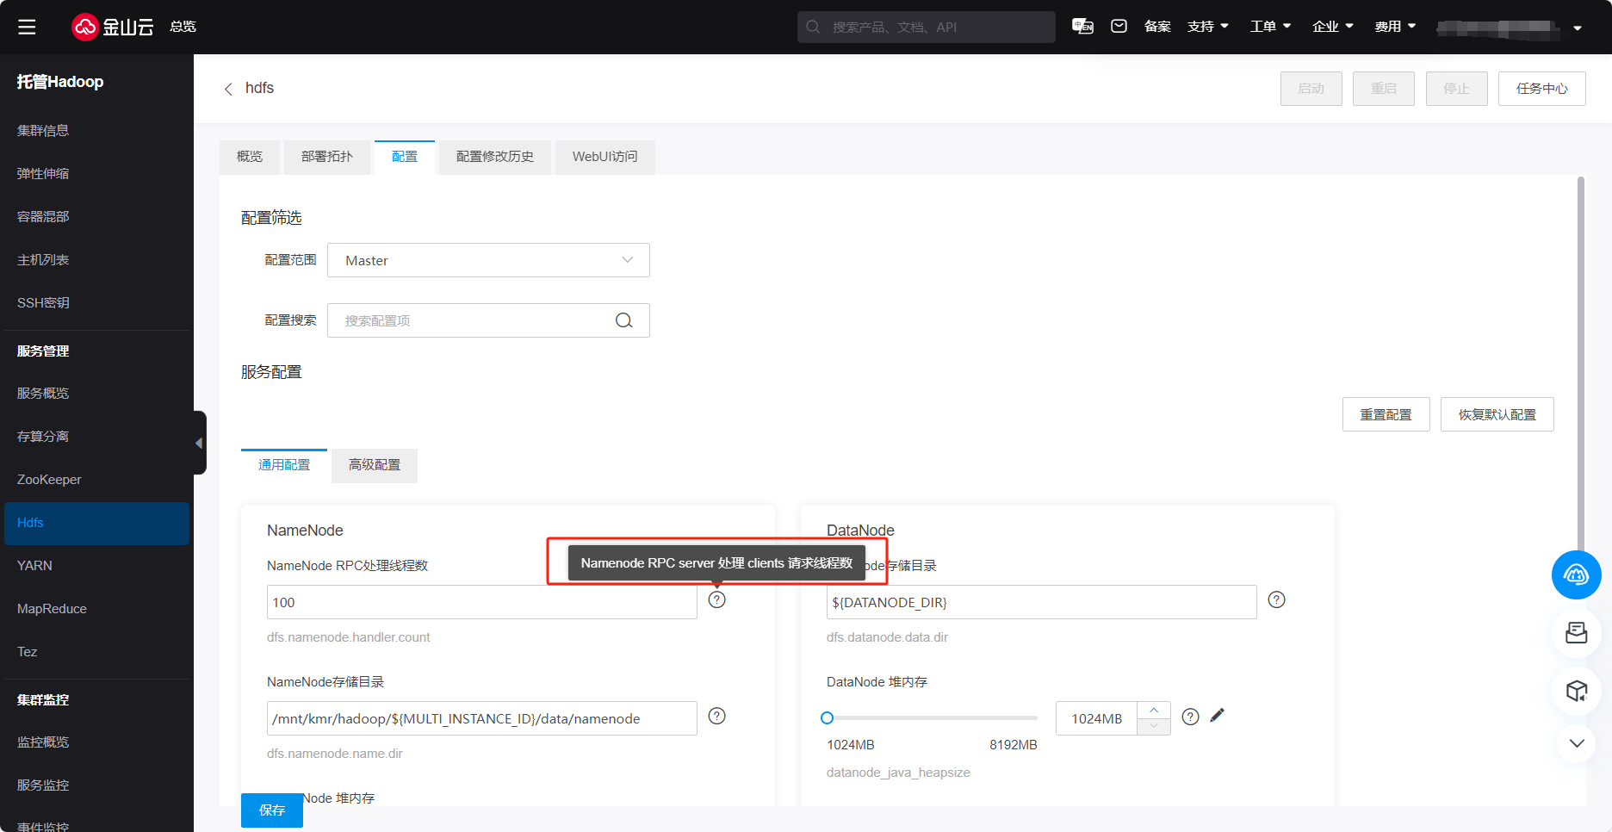The image size is (1612, 832).
Task: Click the pencil edit icon for DataNode heap
Action: tap(1217, 716)
